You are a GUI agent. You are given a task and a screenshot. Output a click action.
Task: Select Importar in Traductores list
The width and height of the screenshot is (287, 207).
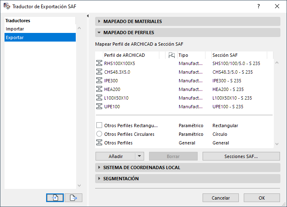coord(40,29)
